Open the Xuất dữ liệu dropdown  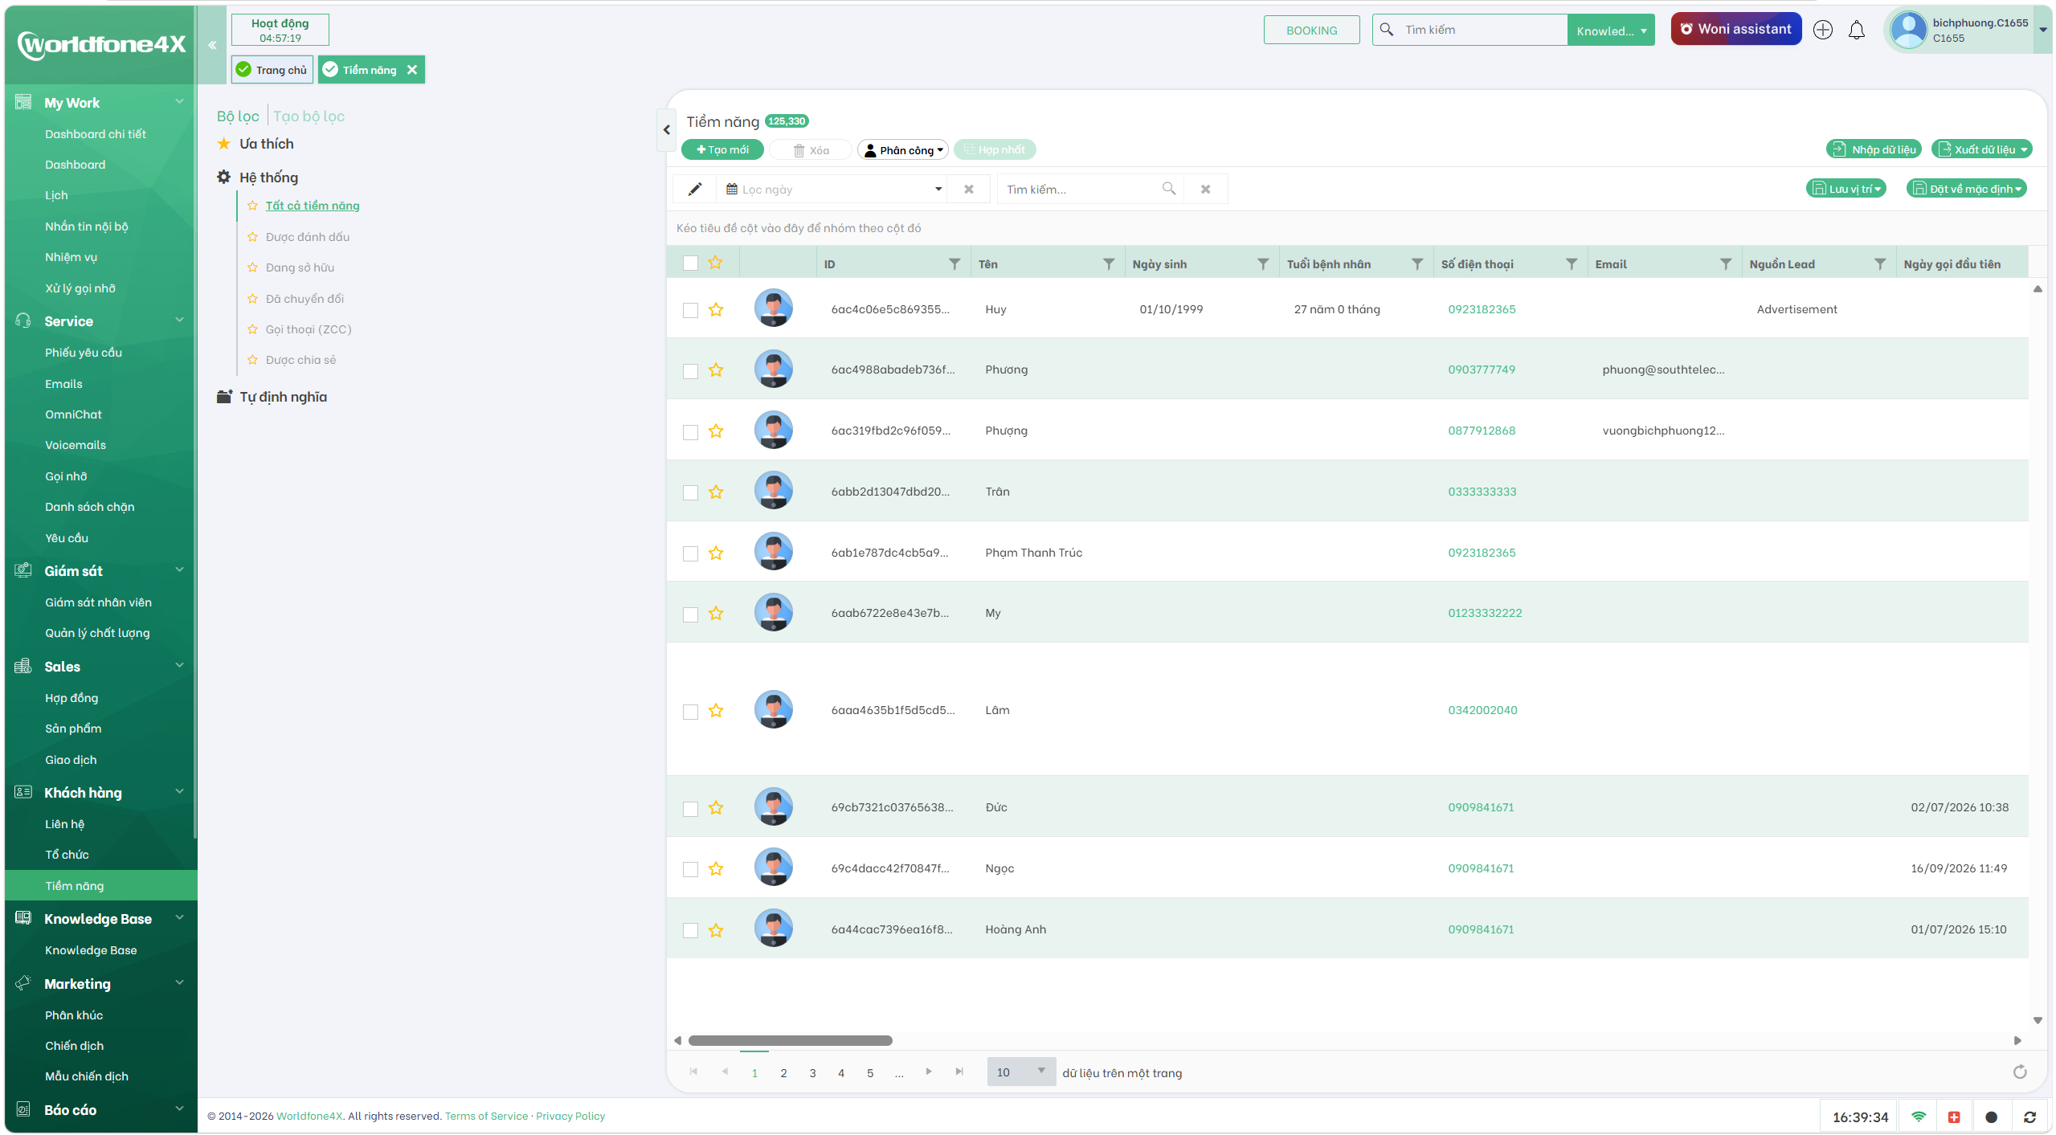click(x=1981, y=149)
